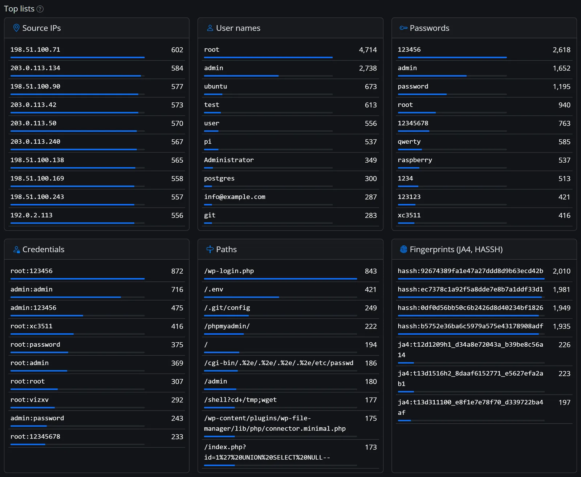This screenshot has height=477, width=581.
Task: Select the qwerty password entry
Action: (x=484, y=143)
